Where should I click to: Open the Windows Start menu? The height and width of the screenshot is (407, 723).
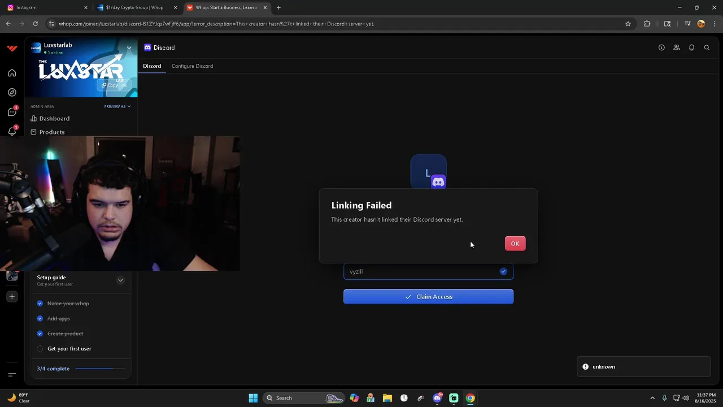(253, 398)
